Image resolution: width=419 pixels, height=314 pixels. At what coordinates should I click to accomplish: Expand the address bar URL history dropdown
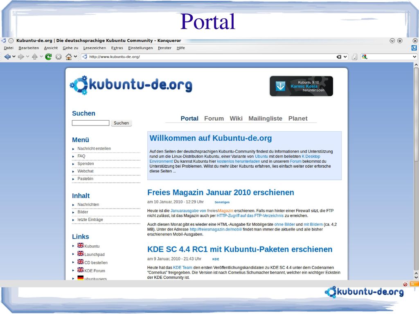pyautogui.click(x=345, y=56)
